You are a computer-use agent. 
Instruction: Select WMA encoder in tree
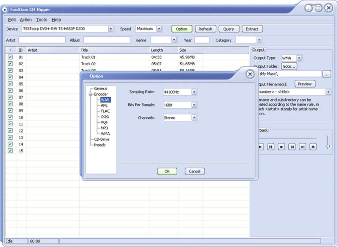105,133
